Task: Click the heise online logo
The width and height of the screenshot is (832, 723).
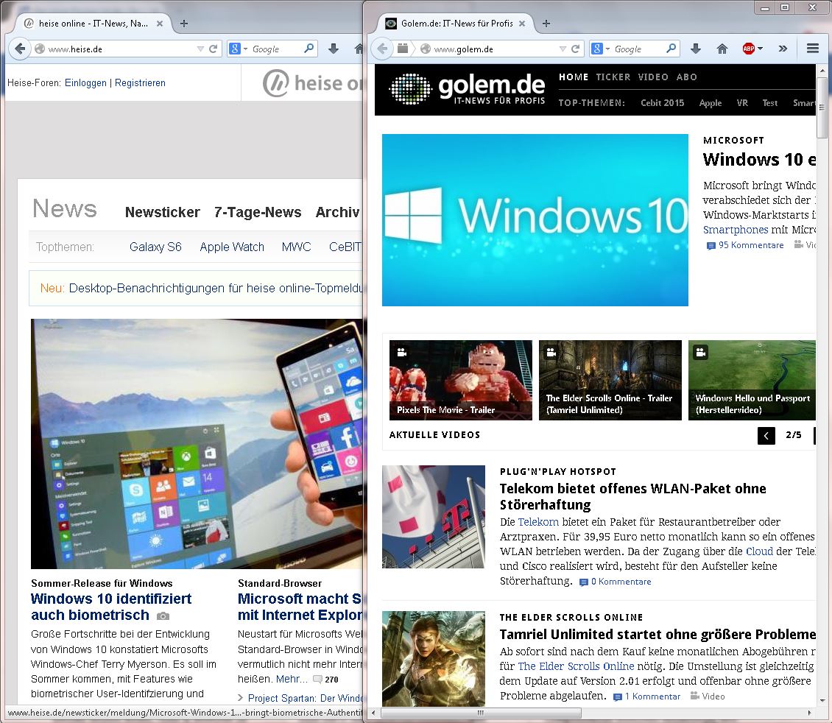Action: (x=312, y=83)
